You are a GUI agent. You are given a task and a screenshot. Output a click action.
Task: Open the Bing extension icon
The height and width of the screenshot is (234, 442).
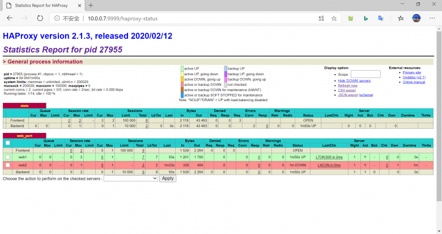pyautogui.click(x=365, y=19)
